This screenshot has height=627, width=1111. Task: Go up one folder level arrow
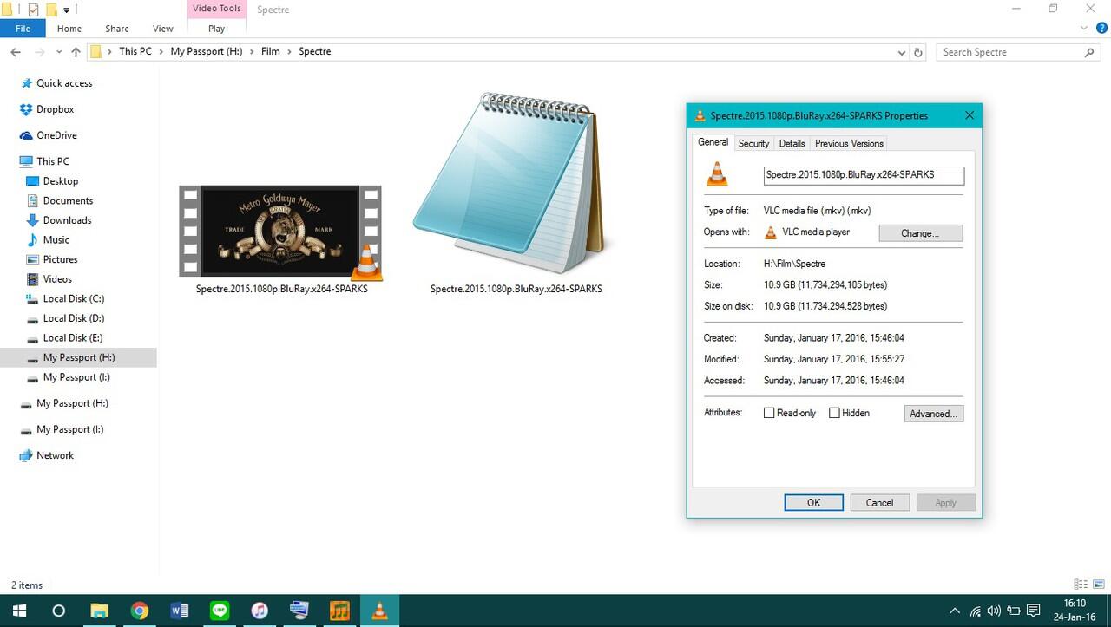click(76, 52)
